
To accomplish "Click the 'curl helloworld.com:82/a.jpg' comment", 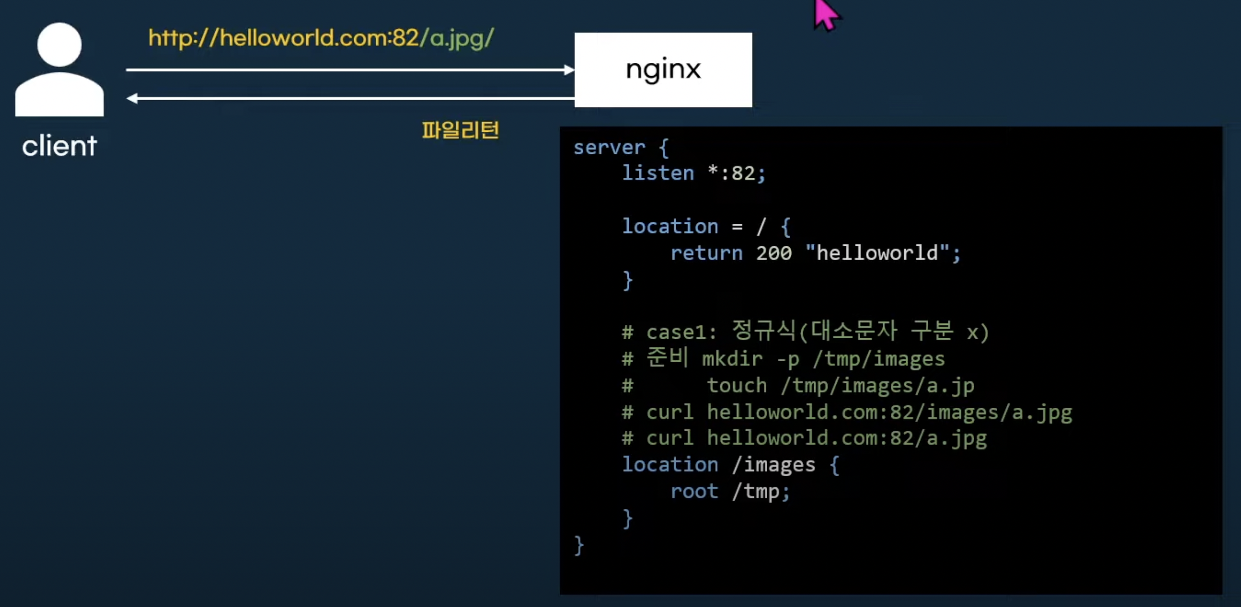I will 816,438.
